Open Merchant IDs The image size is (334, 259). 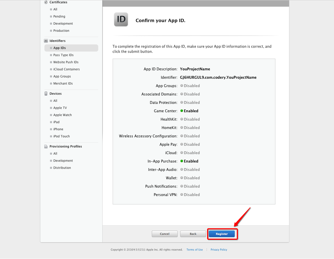[x=63, y=84]
